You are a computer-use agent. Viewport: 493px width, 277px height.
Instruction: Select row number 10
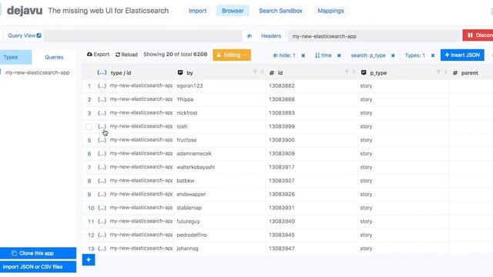91,208
